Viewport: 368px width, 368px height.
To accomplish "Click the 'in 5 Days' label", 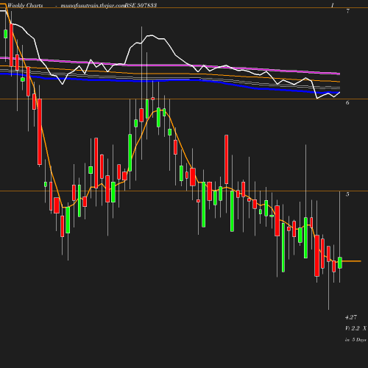I will (x=355, y=340).
